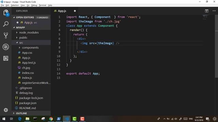Open PowerShell from the taskbar
The height and width of the screenshot is (122, 218).
(x=59, y=119)
